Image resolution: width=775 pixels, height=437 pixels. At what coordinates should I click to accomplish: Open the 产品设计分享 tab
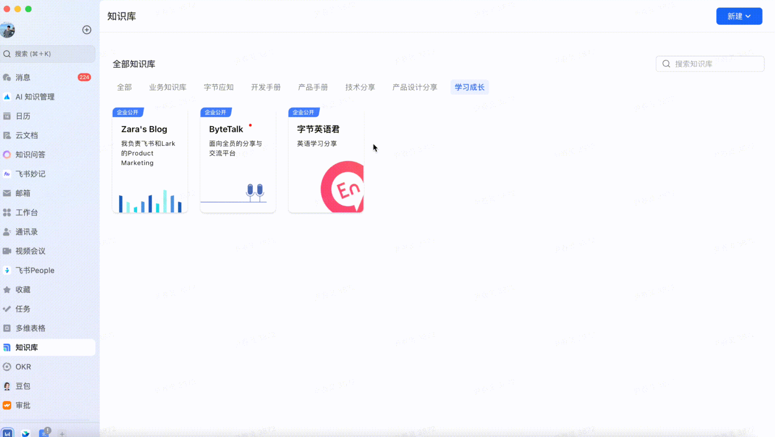pyautogui.click(x=415, y=87)
